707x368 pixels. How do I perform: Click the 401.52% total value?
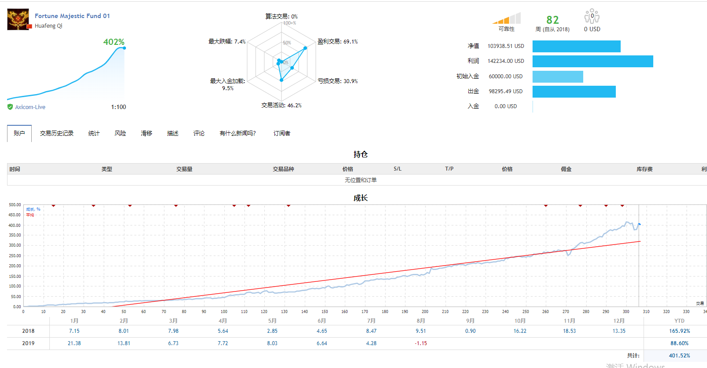point(679,356)
